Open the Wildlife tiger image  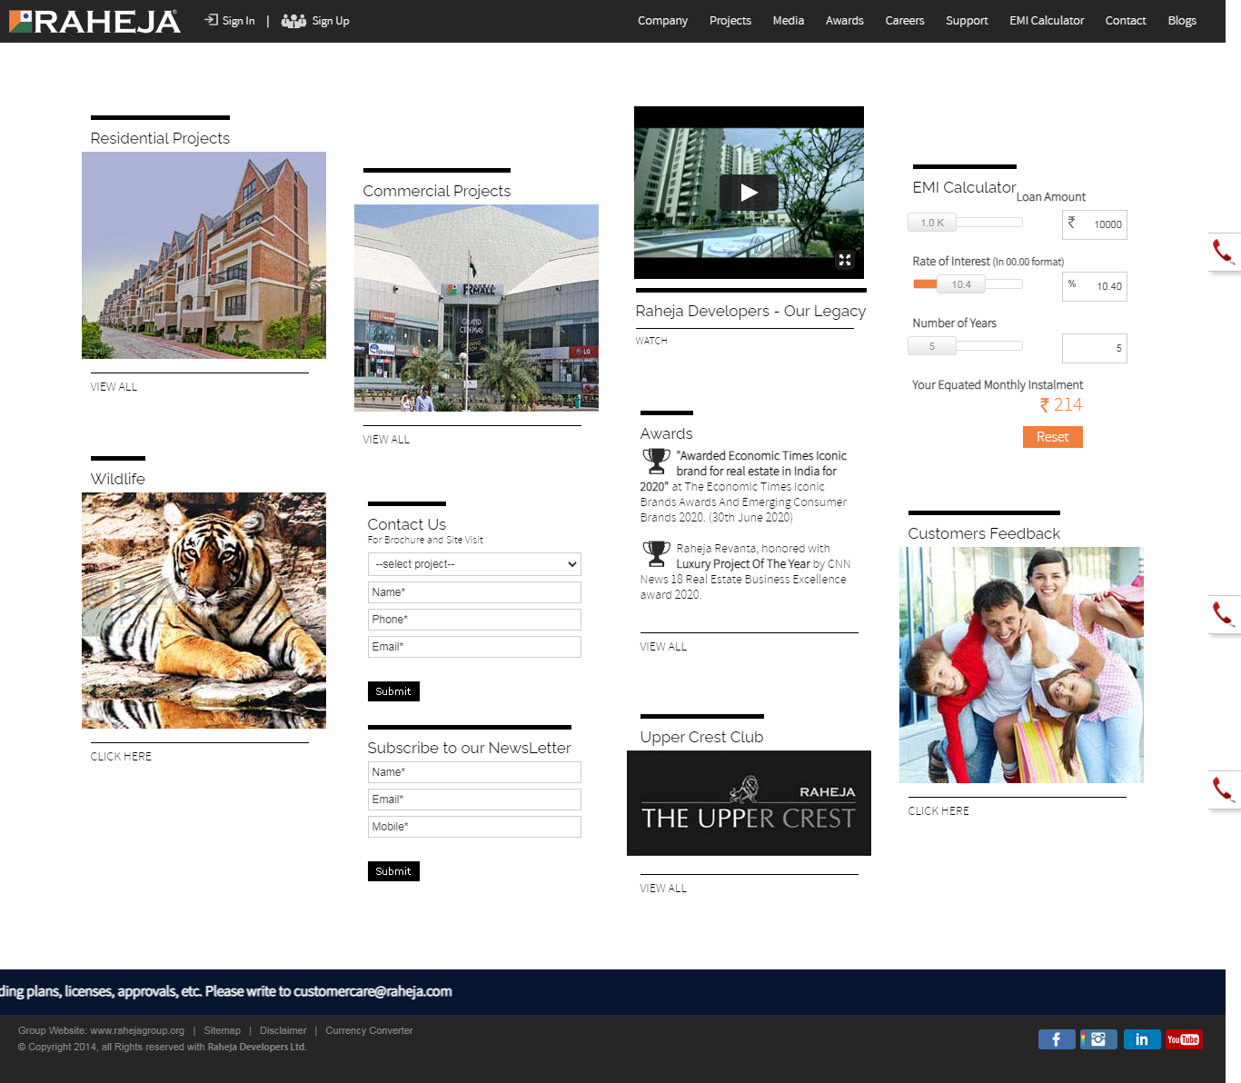point(204,611)
